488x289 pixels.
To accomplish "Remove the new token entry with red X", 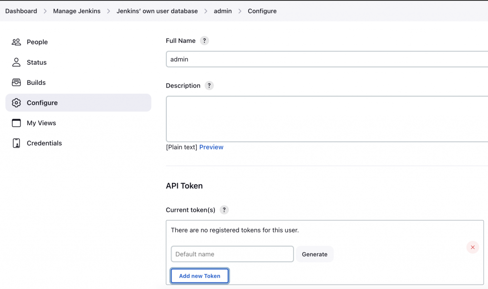I will [472, 247].
